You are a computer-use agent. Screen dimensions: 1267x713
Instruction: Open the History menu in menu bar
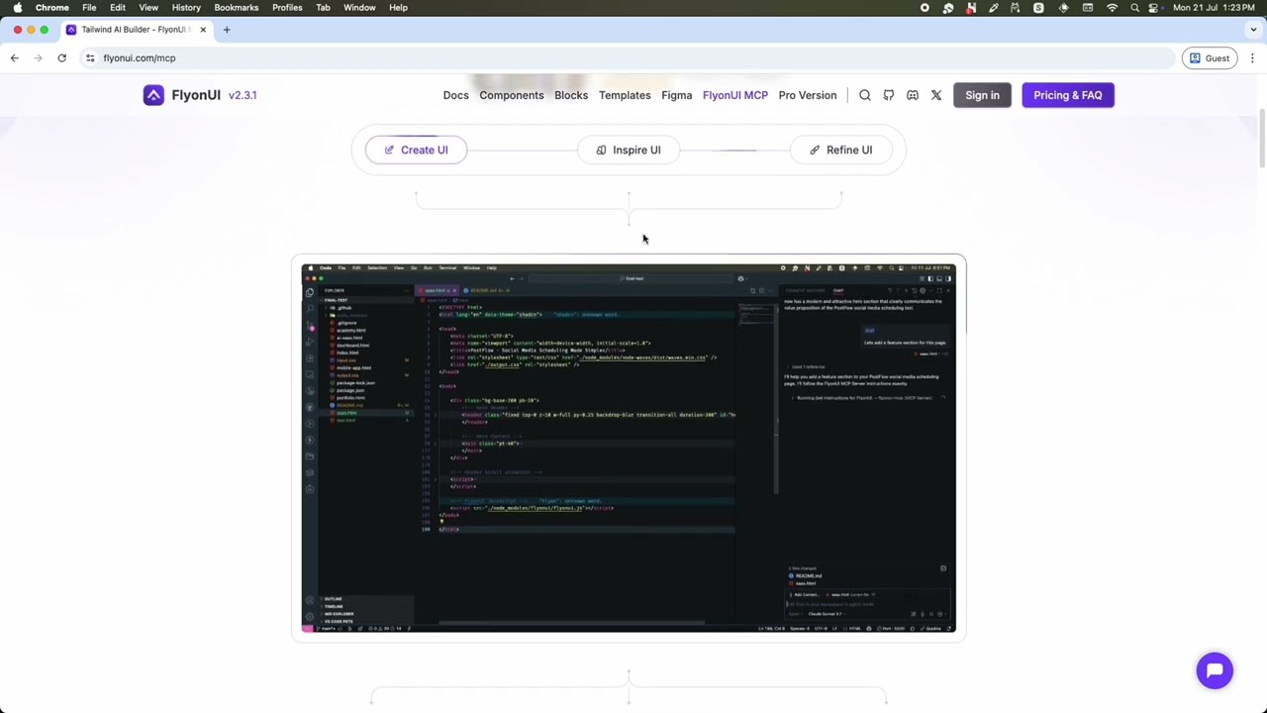pos(186,8)
